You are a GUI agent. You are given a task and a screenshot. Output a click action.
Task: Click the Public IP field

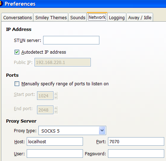pyautogui.click(x=63, y=62)
